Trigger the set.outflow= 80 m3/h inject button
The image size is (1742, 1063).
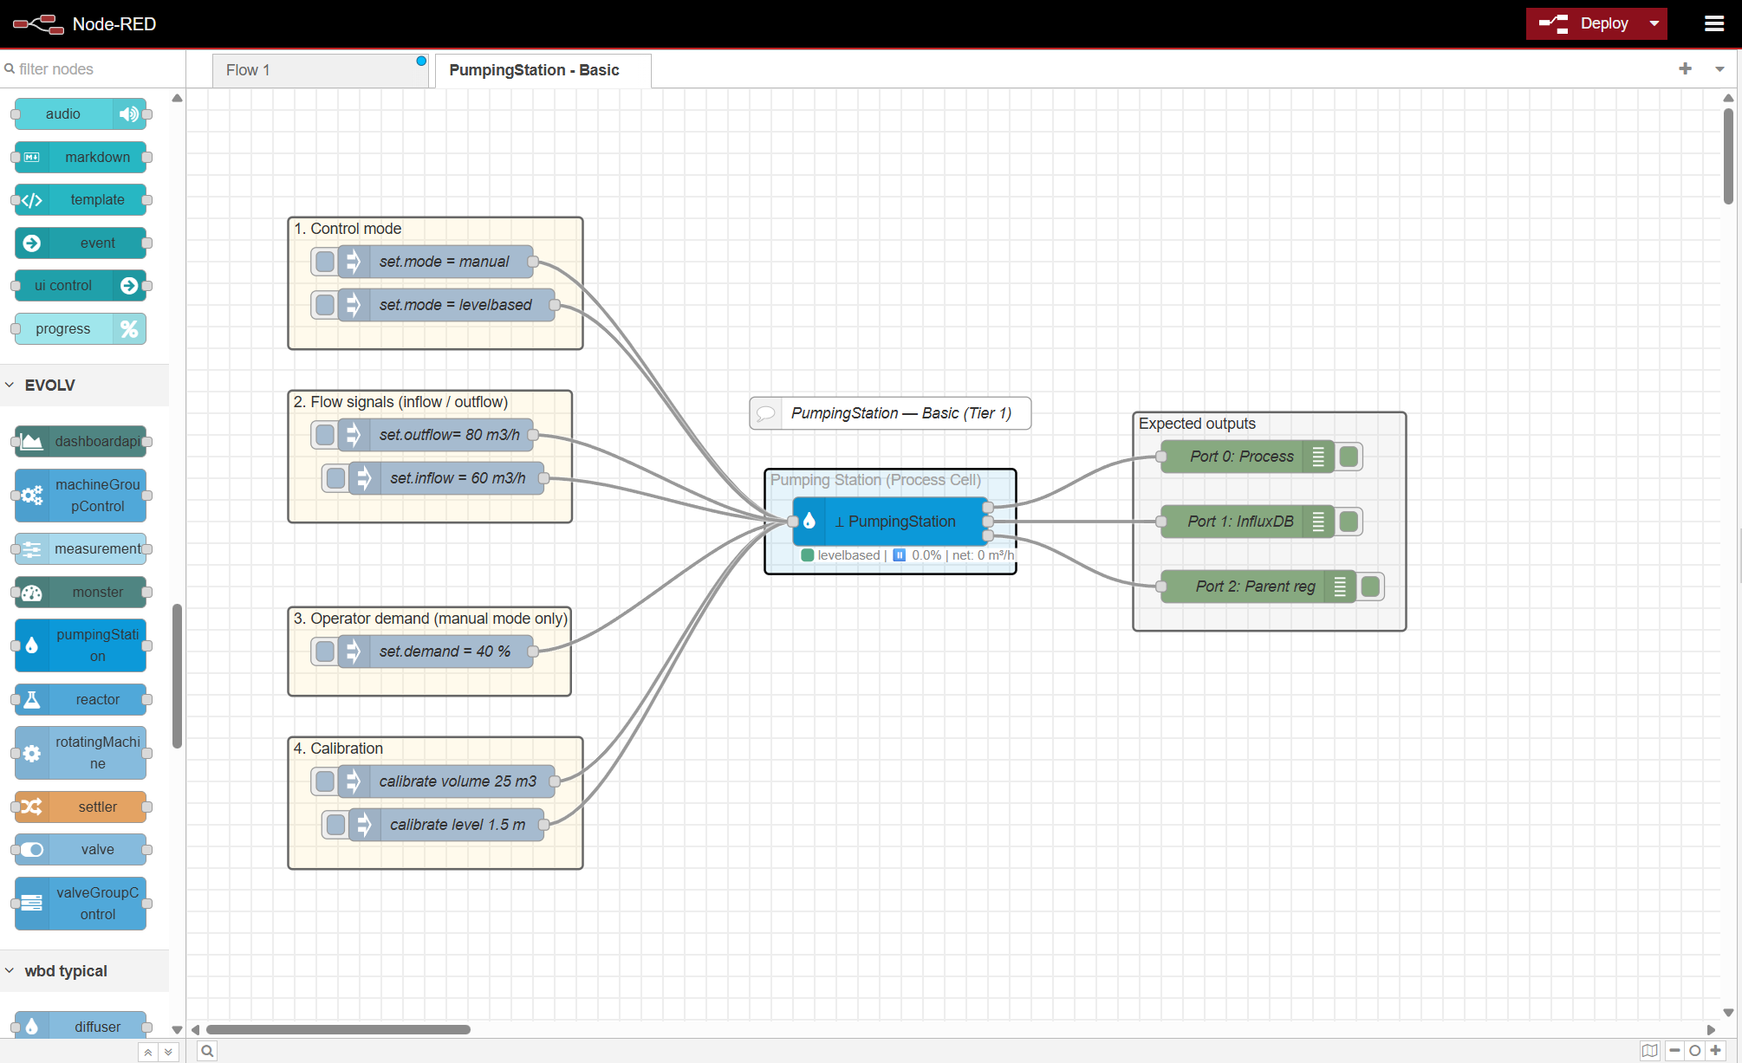pyautogui.click(x=325, y=435)
